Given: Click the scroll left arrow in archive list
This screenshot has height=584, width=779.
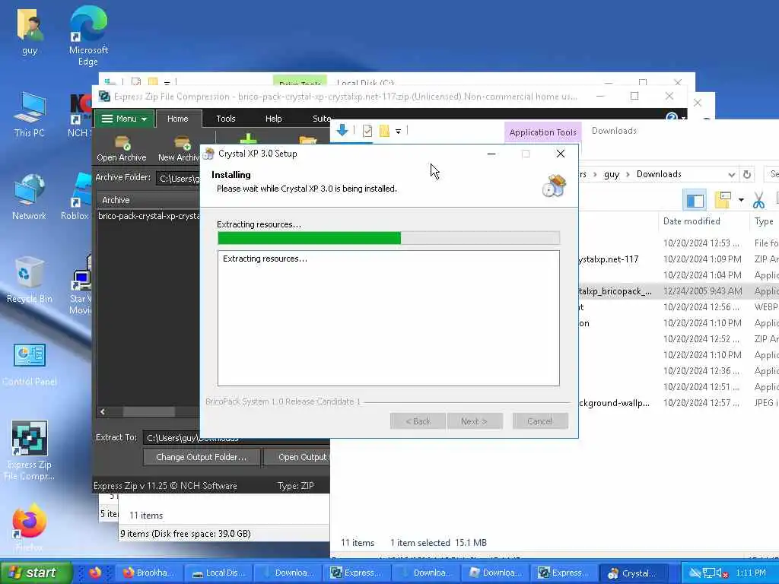Looking at the screenshot, I should point(103,411).
